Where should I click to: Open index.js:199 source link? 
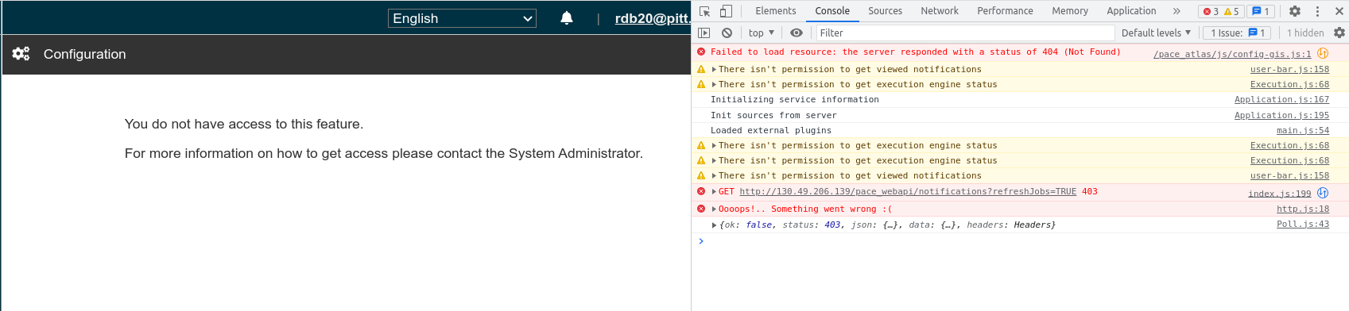click(x=1279, y=194)
